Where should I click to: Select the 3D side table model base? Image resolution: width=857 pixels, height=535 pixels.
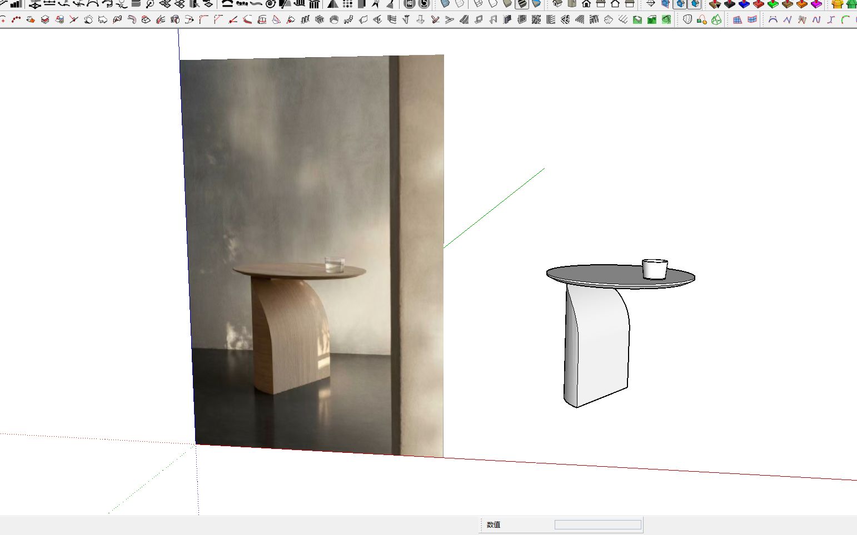[596, 347]
